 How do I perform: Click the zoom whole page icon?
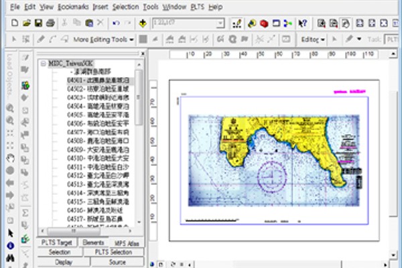pos(384,23)
